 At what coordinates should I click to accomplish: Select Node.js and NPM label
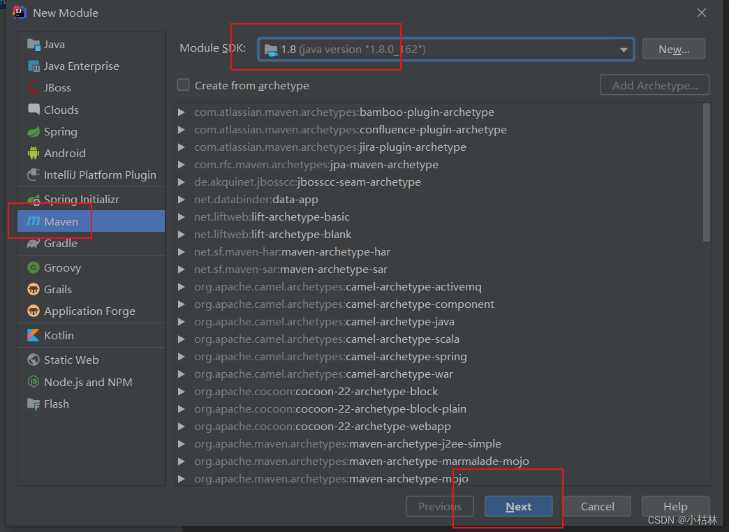click(x=89, y=383)
